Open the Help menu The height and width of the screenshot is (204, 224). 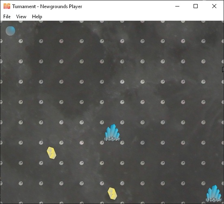click(37, 17)
